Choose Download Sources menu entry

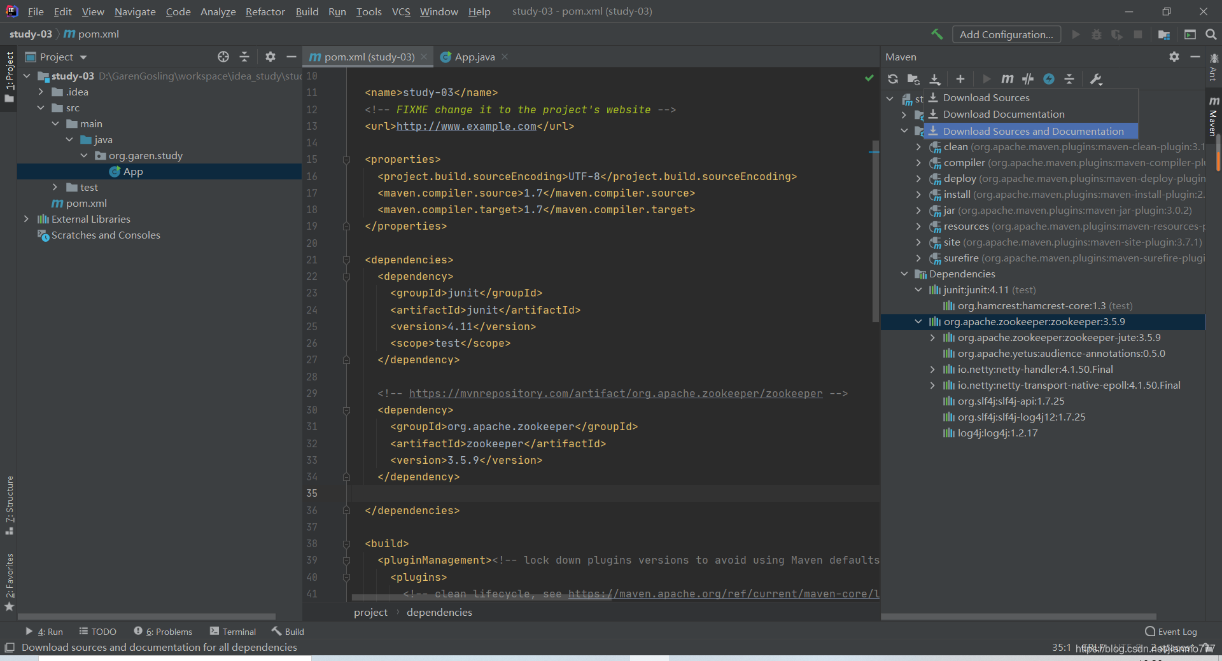(1031, 97)
